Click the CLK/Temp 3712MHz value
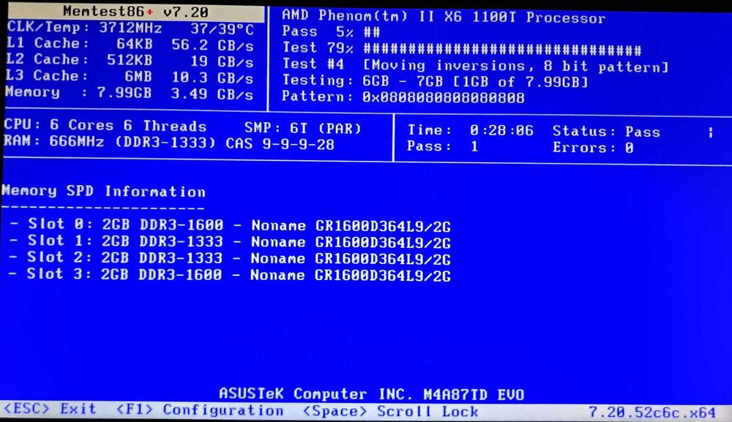This screenshot has height=422, width=732. click(x=130, y=28)
